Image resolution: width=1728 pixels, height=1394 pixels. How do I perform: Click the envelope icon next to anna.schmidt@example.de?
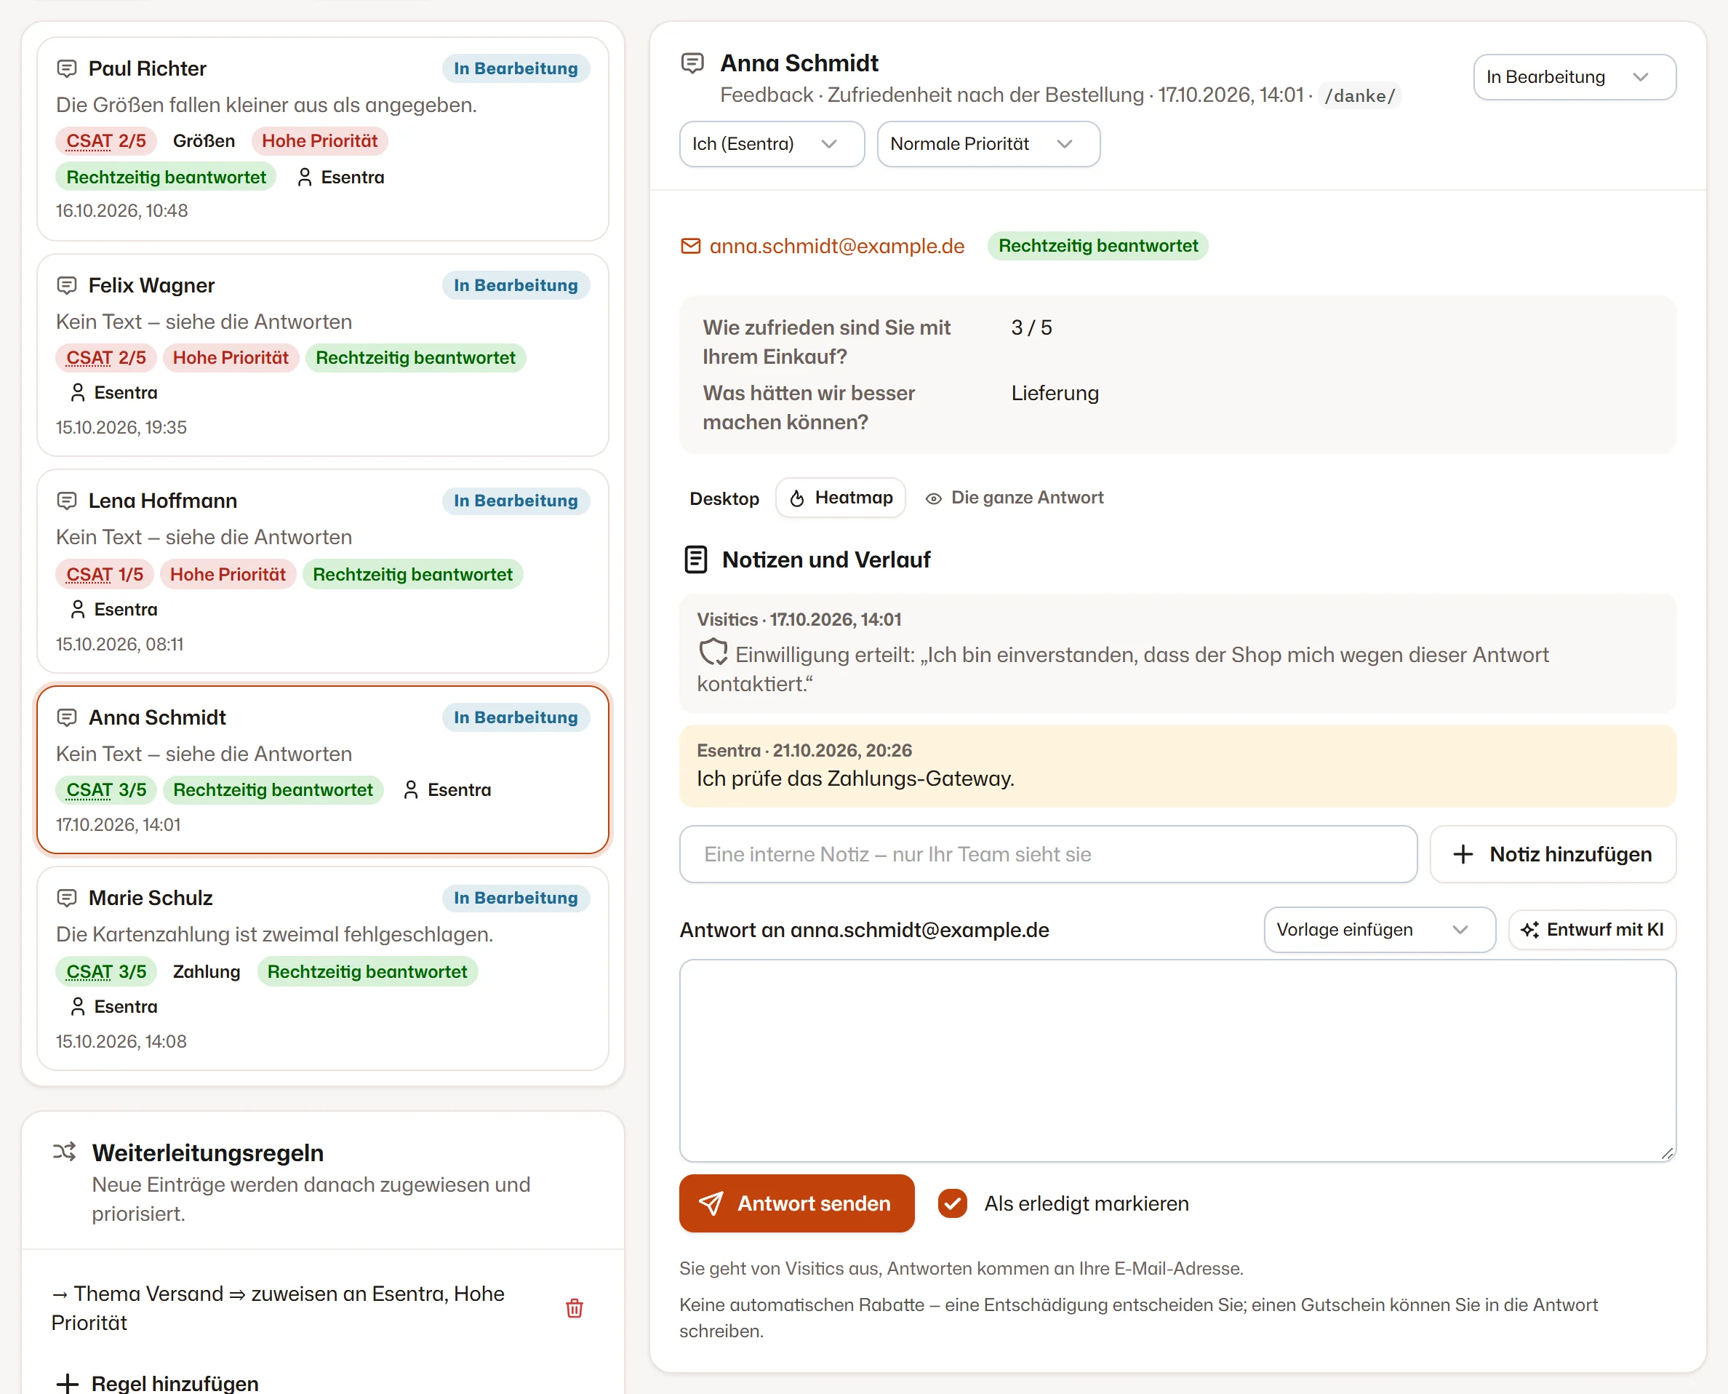pos(691,247)
